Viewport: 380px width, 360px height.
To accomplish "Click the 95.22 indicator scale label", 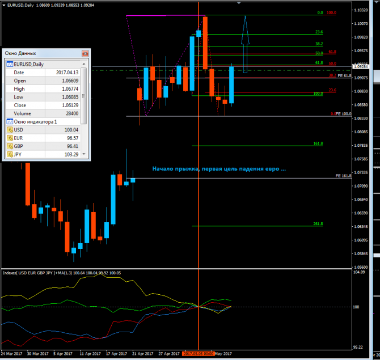I will 358,347.
